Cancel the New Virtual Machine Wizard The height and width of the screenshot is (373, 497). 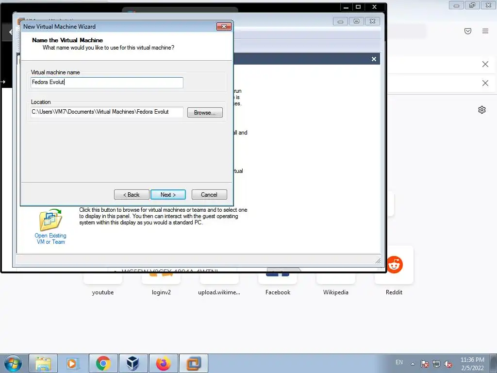click(209, 194)
